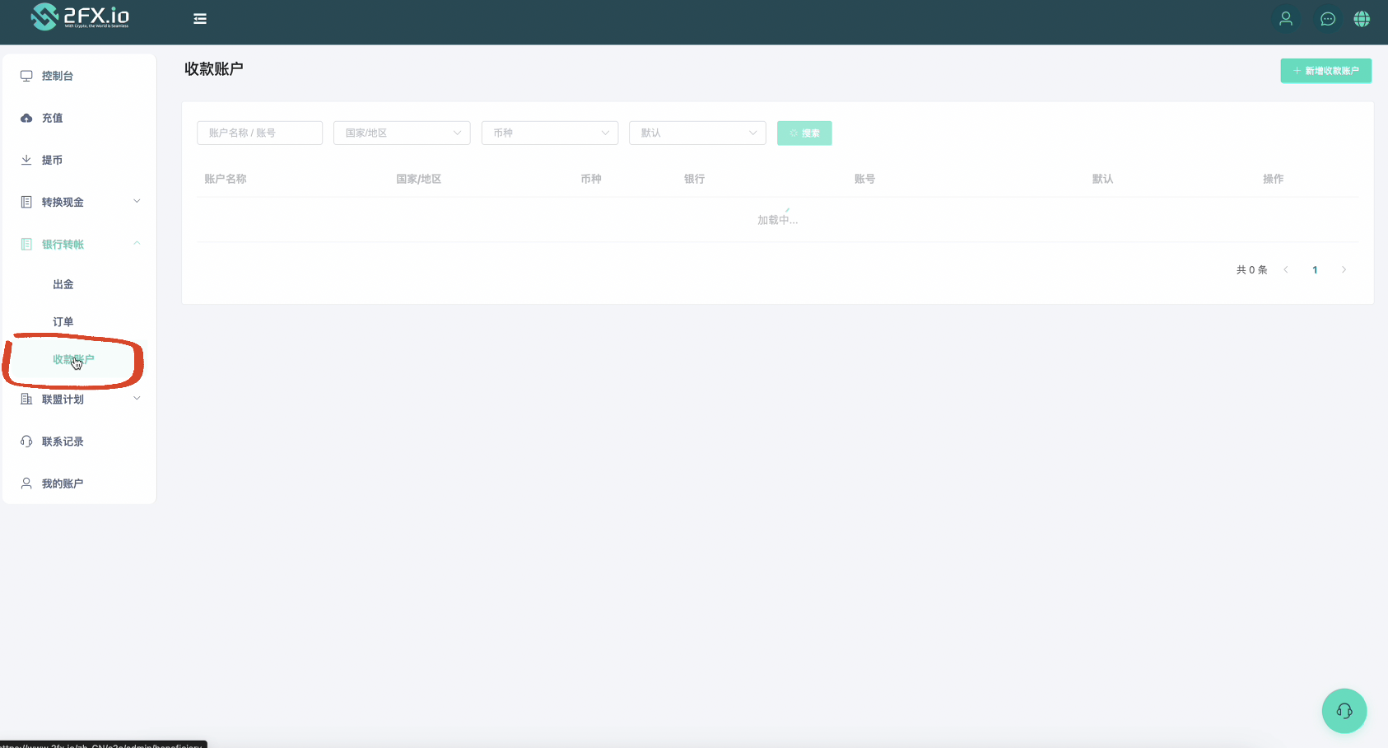
Task: Select 出金 under bank transfer
Action: pos(63,284)
